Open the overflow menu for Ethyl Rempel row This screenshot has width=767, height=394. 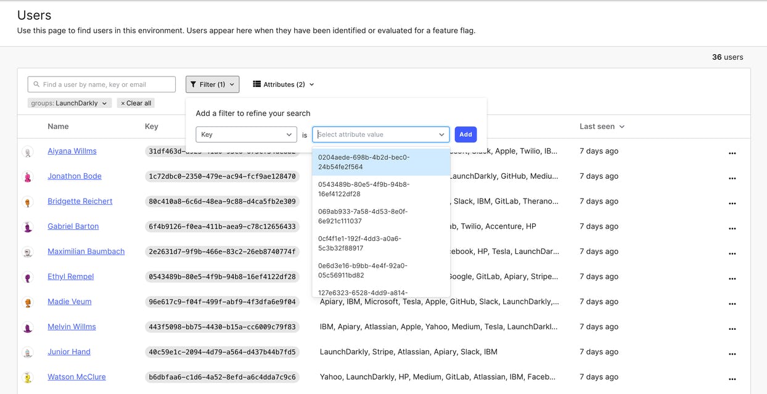point(732,278)
